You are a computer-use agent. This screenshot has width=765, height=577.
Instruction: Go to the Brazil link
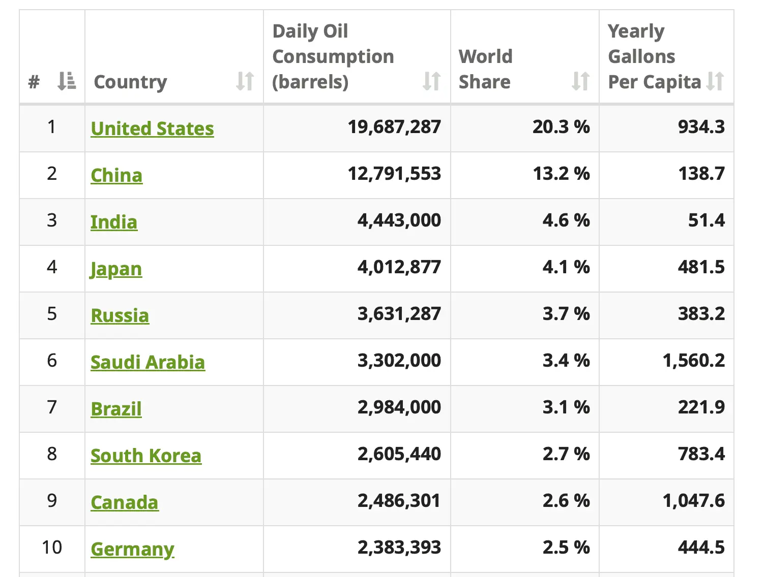point(116,409)
